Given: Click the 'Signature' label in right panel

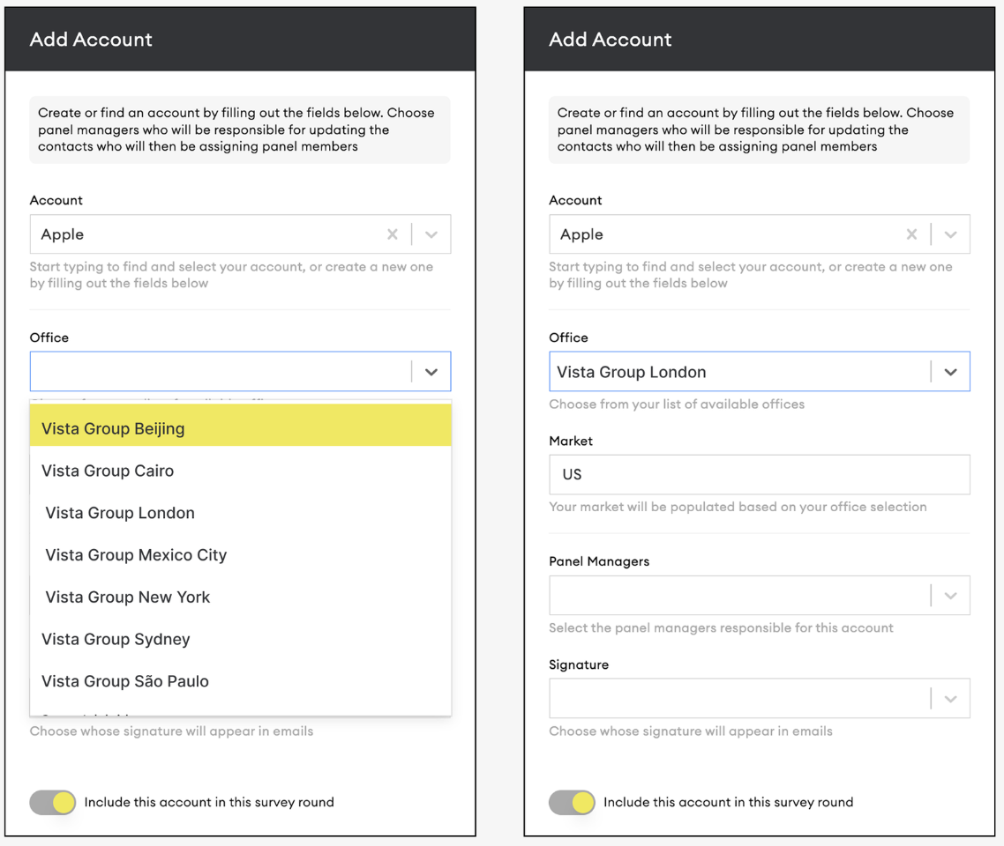Looking at the screenshot, I should click(x=579, y=665).
